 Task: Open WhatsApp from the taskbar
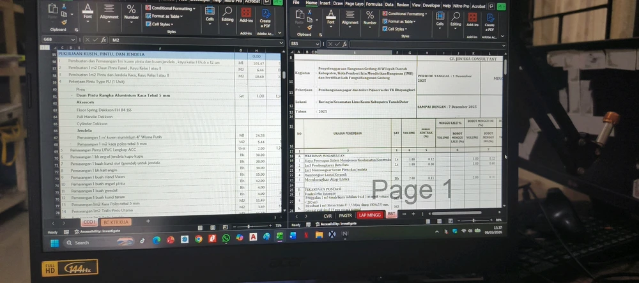tap(226, 239)
